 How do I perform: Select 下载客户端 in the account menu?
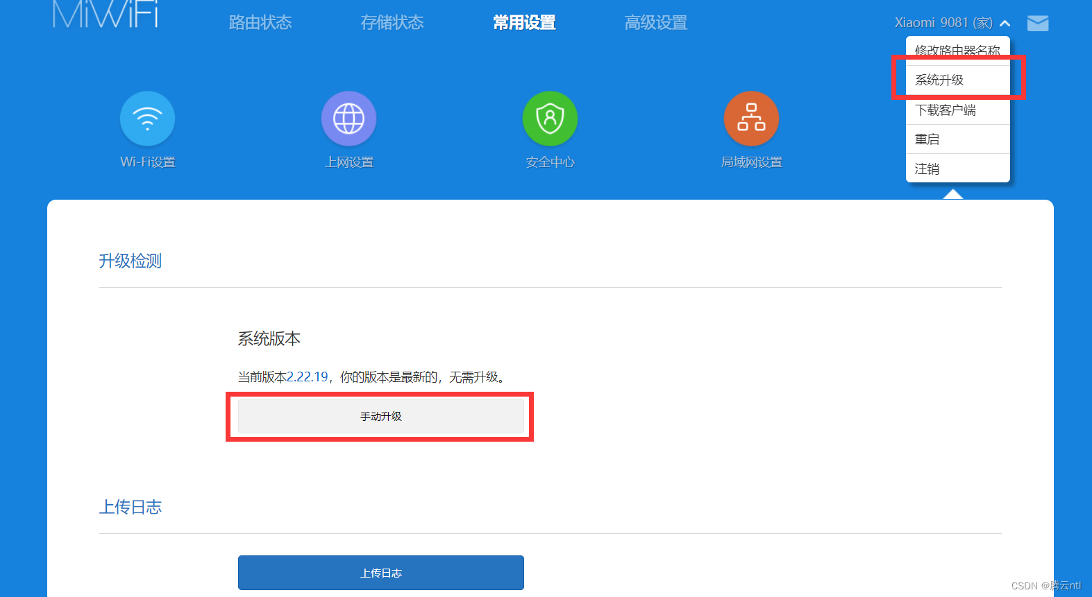(957, 110)
